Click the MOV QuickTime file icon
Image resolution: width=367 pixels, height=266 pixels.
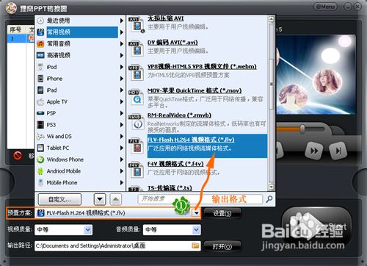(137, 97)
